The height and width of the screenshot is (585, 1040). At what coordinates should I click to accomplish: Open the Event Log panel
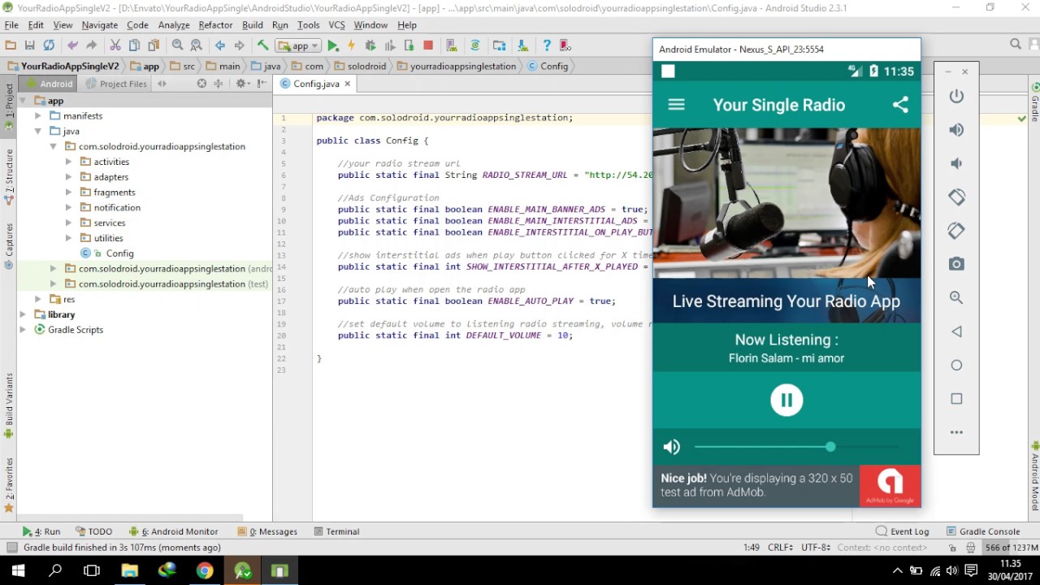click(903, 531)
